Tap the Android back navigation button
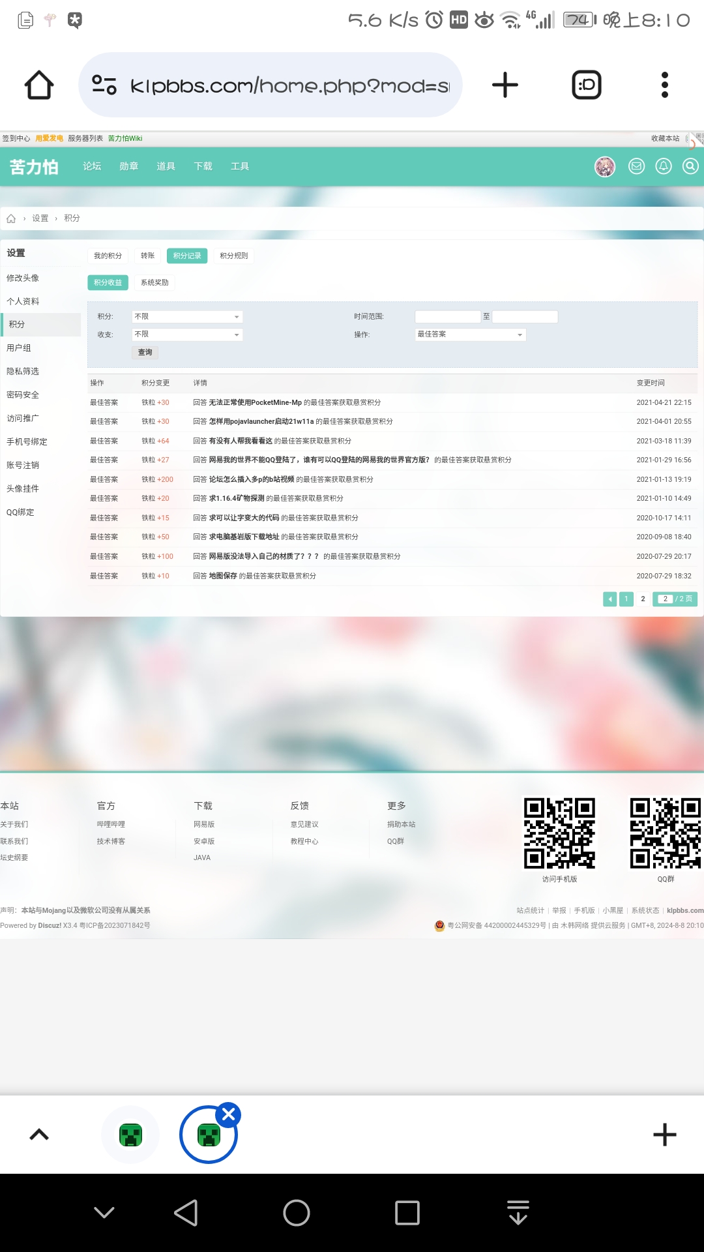Image resolution: width=704 pixels, height=1252 pixels. coord(186,1213)
